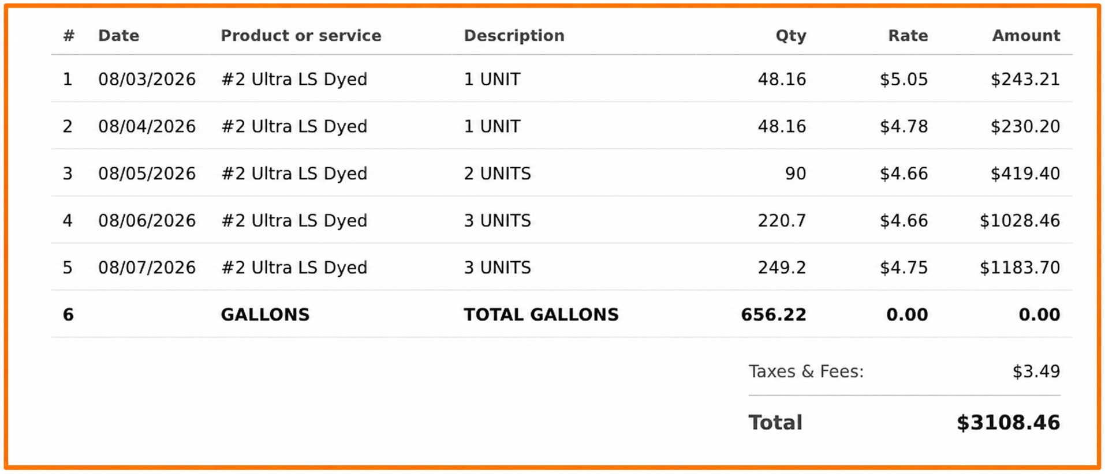Click the Product or service column header
This screenshot has height=474, width=1105.
pos(301,36)
